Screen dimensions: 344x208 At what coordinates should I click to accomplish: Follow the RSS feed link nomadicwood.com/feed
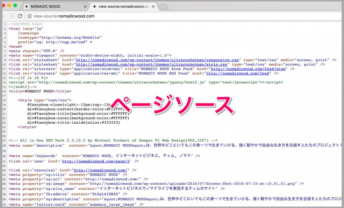tap(238, 73)
